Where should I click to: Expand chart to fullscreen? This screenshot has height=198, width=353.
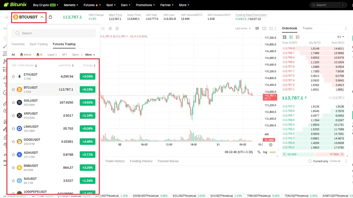pyautogui.click(x=271, y=28)
